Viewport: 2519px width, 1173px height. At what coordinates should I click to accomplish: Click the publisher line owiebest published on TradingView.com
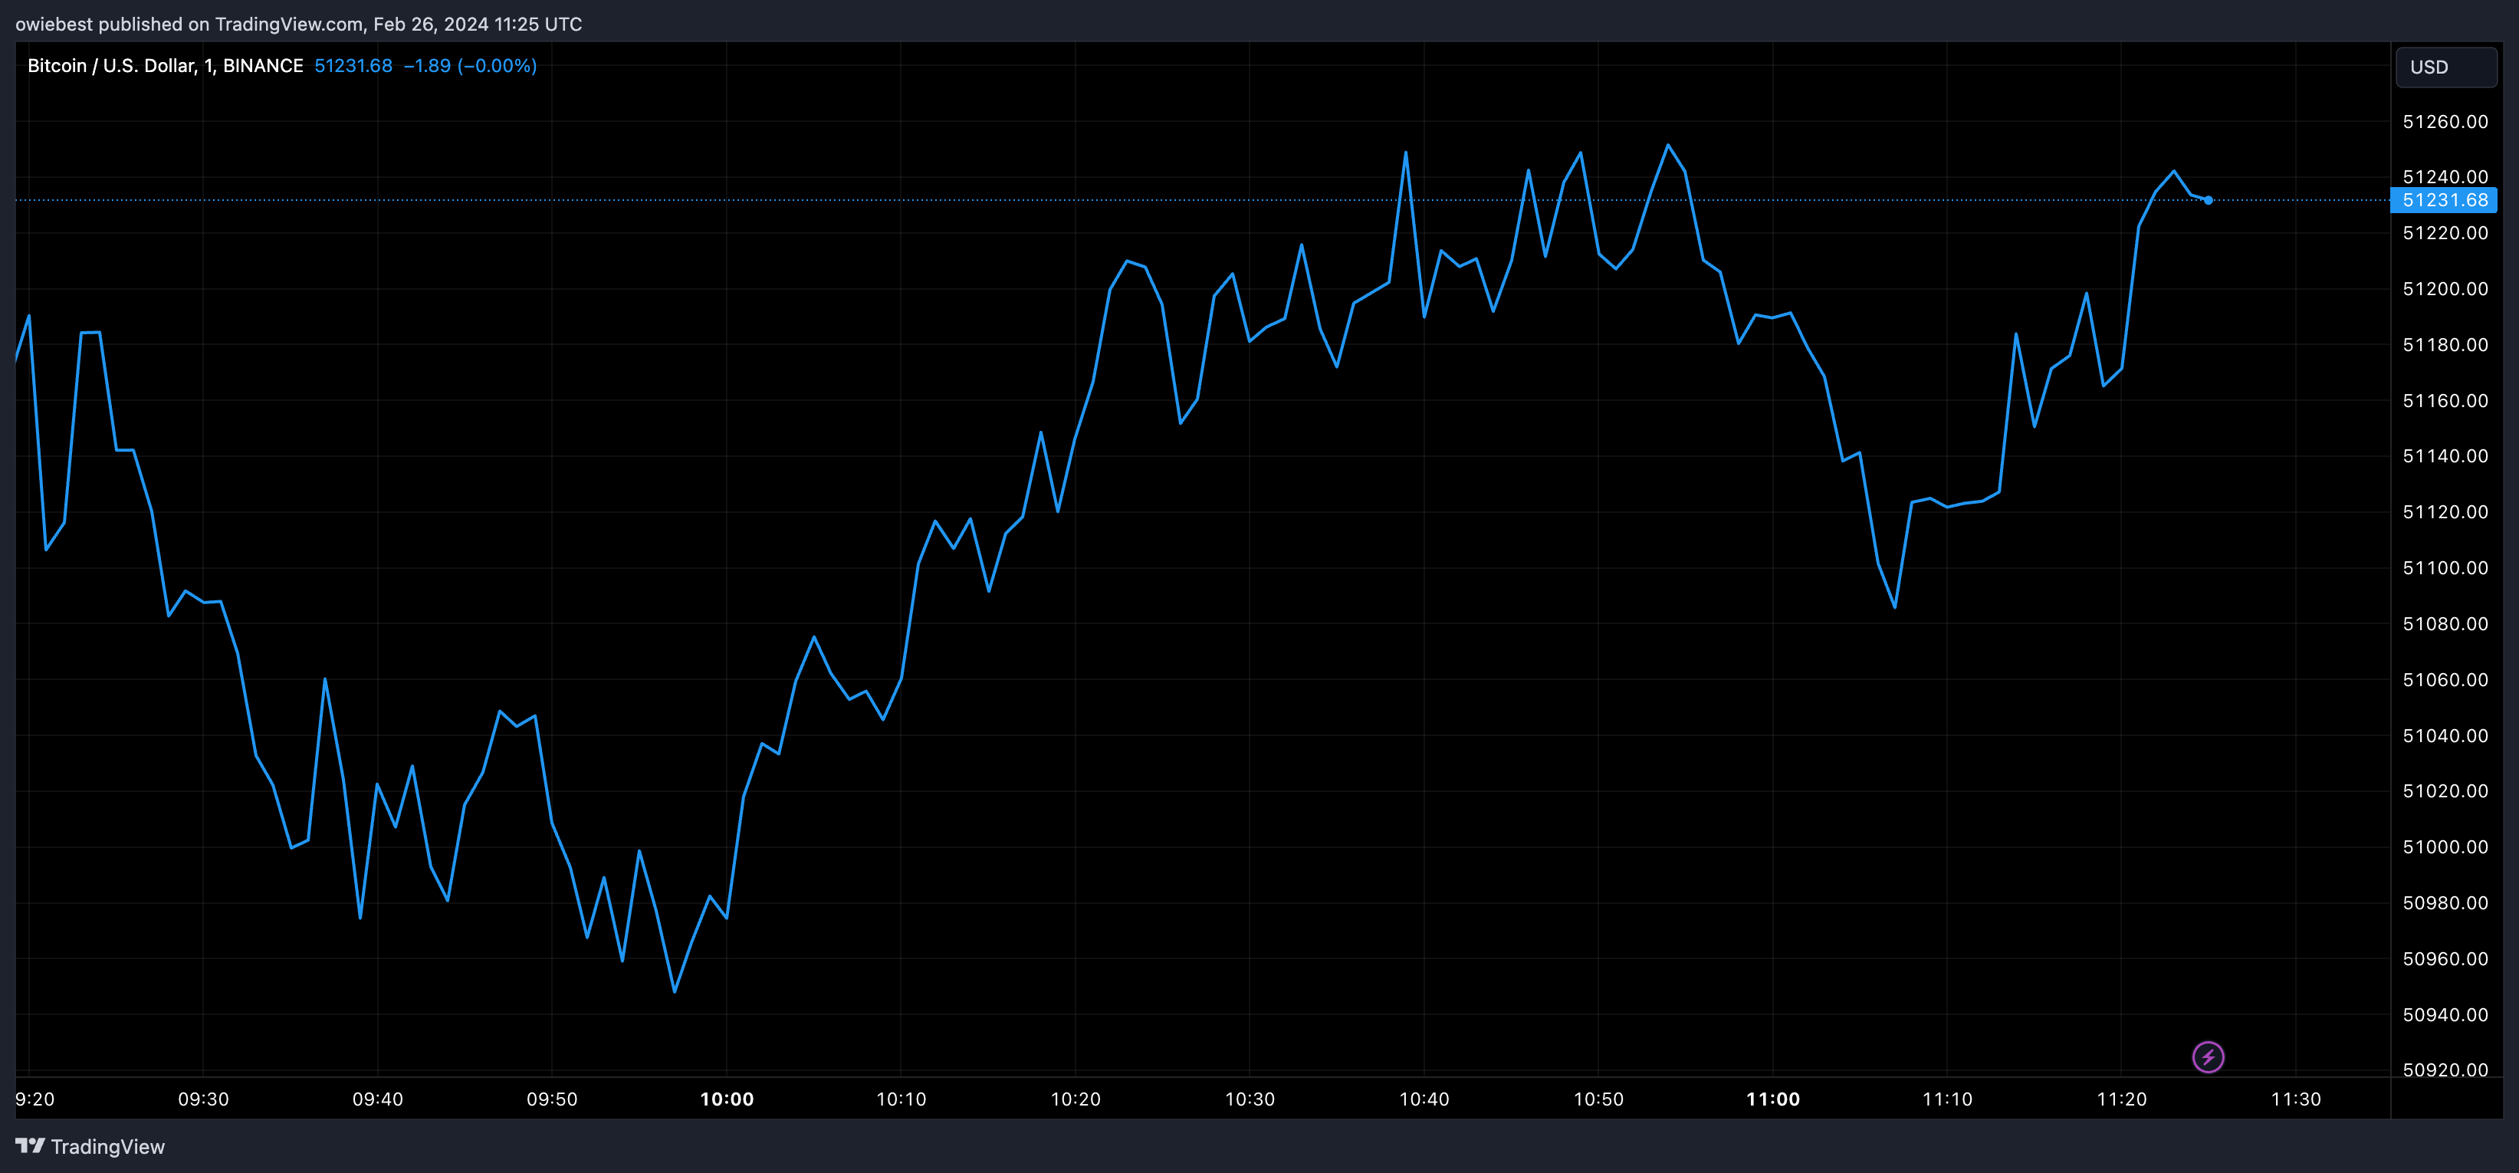298,24
